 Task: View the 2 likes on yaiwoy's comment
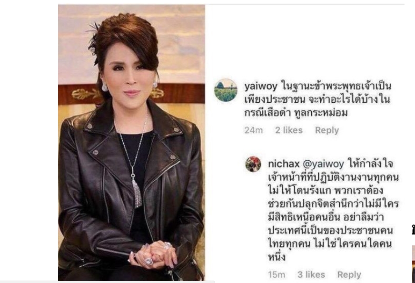(289, 130)
